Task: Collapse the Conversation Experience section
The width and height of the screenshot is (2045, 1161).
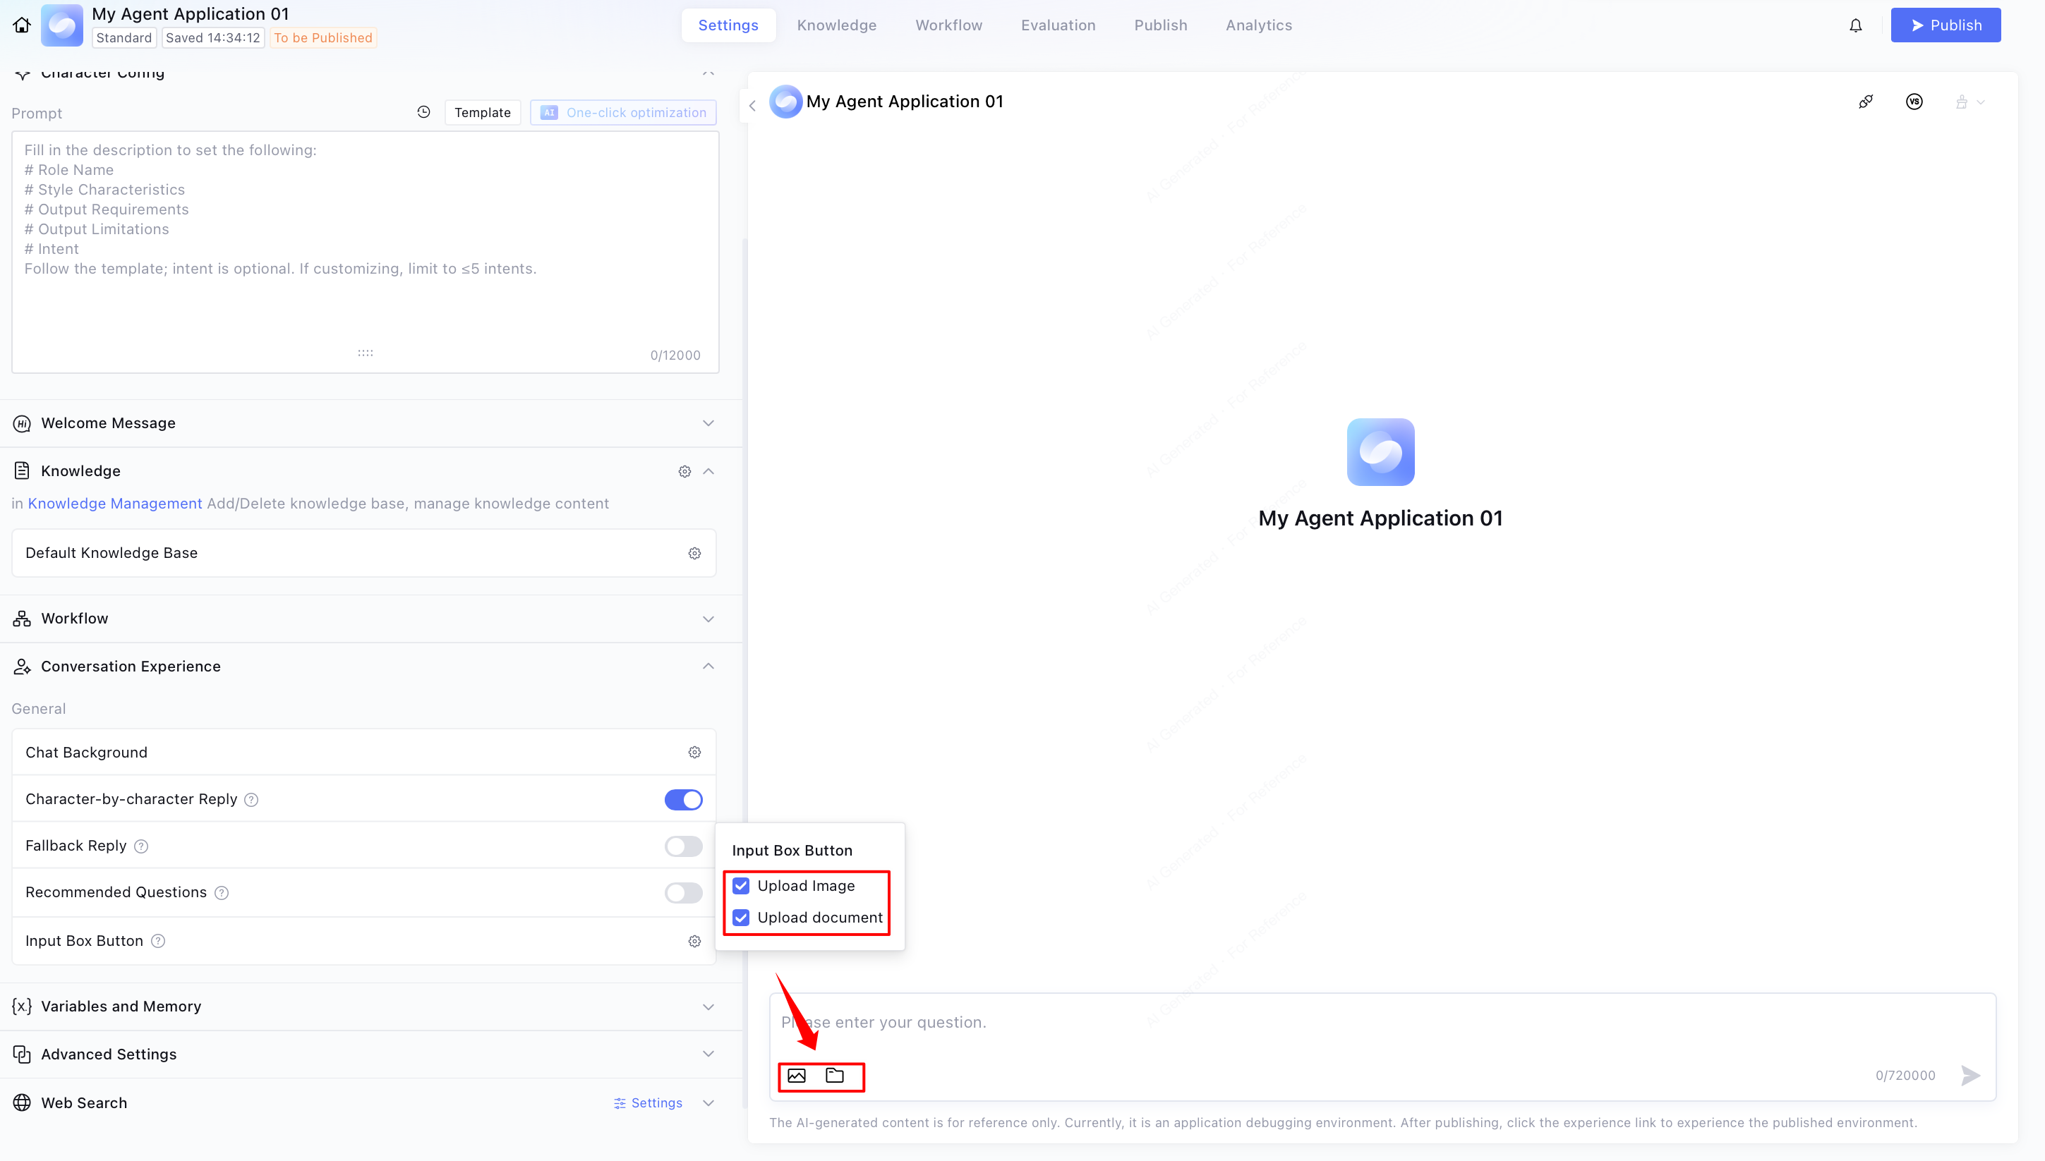Action: point(708,667)
